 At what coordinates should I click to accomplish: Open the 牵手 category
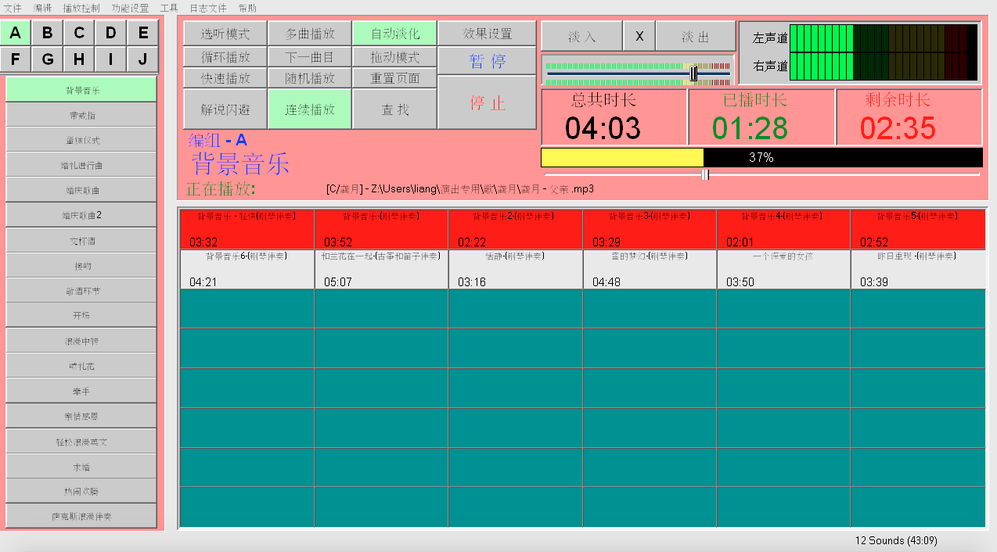pos(81,391)
